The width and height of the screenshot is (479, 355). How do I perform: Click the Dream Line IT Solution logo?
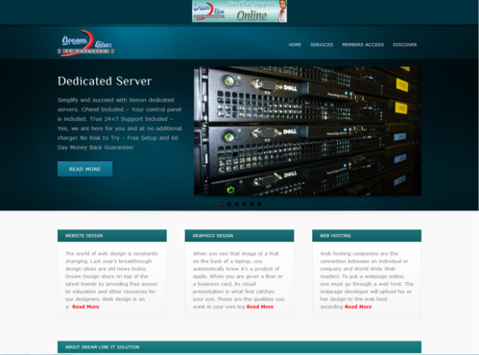point(85,43)
